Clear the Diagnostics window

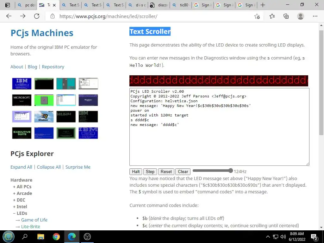click(183, 171)
